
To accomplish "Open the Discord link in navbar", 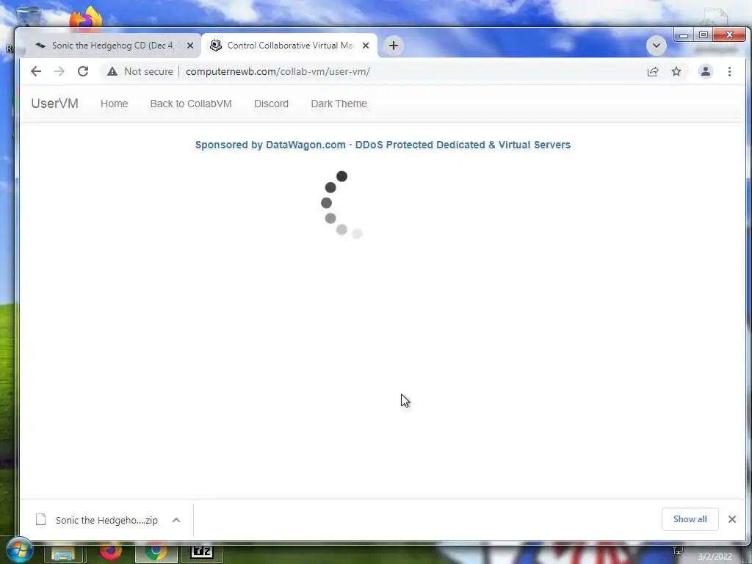I will coord(271,104).
